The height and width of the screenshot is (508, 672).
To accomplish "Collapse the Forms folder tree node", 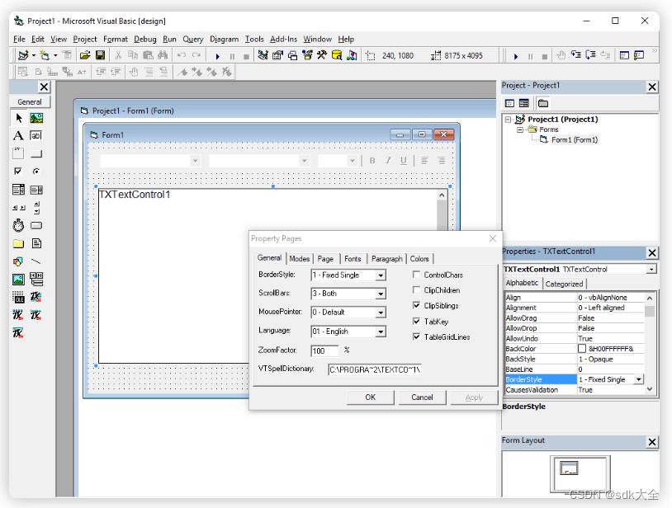I will [521, 129].
